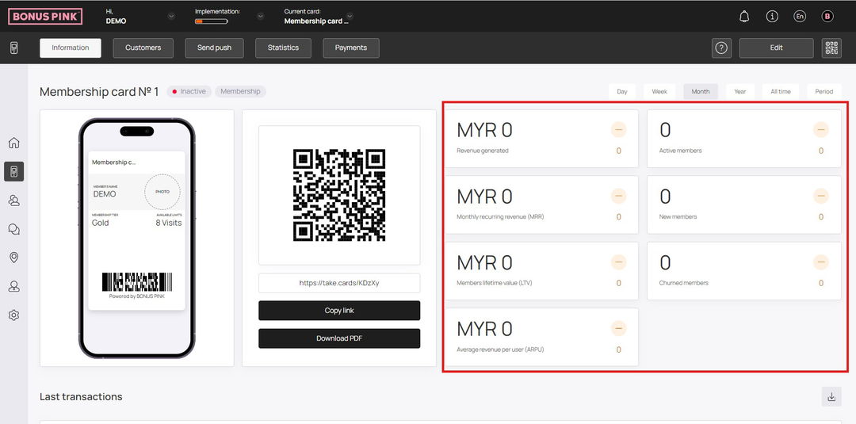Click the Implementation progress bar
This screenshot has height=424, width=856.
coord(212,21)
